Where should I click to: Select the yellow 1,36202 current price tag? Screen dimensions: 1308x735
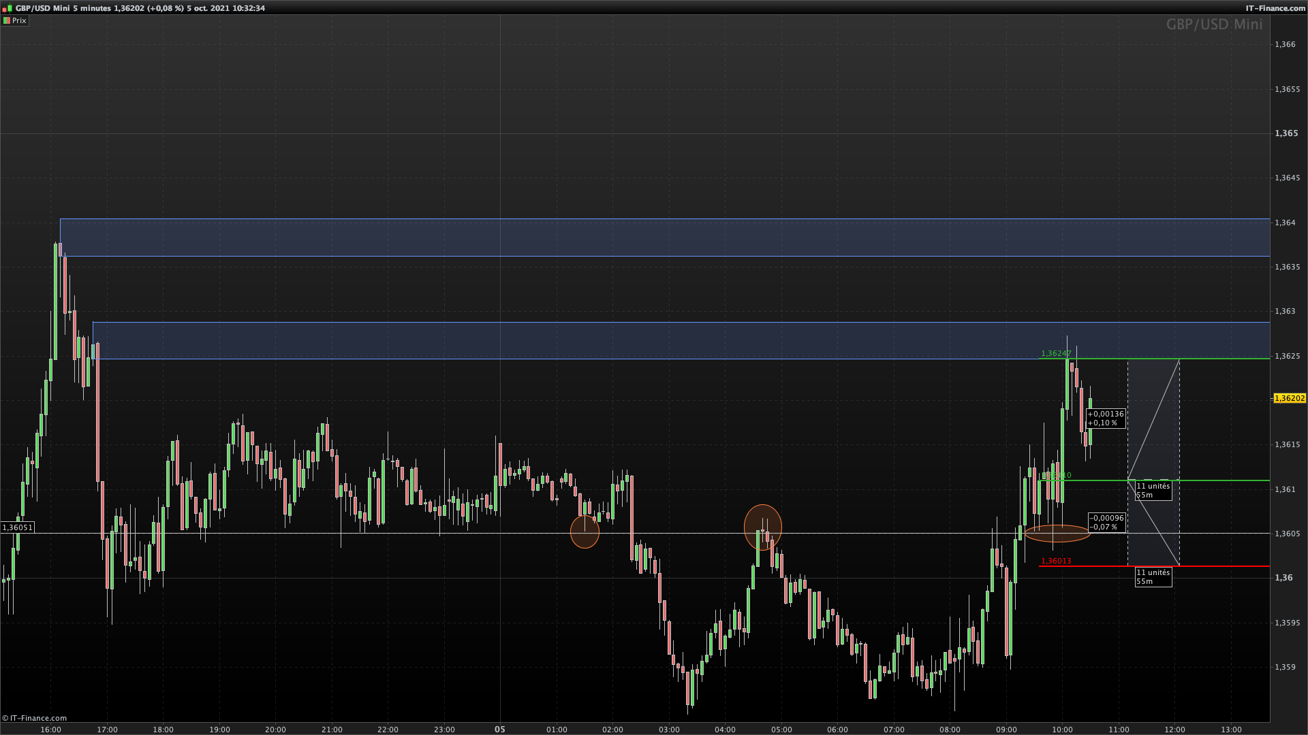[1289, 398]
